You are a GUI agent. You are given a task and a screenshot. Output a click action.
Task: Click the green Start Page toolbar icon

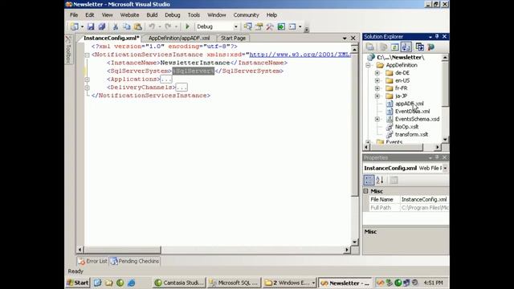[281, 26]
